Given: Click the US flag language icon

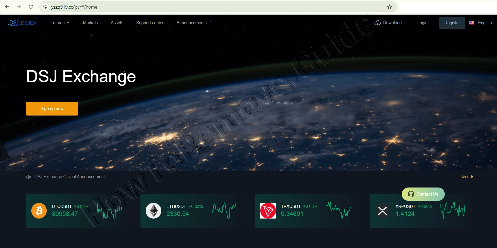Looking at the screenshot, I should coord(472,23).
